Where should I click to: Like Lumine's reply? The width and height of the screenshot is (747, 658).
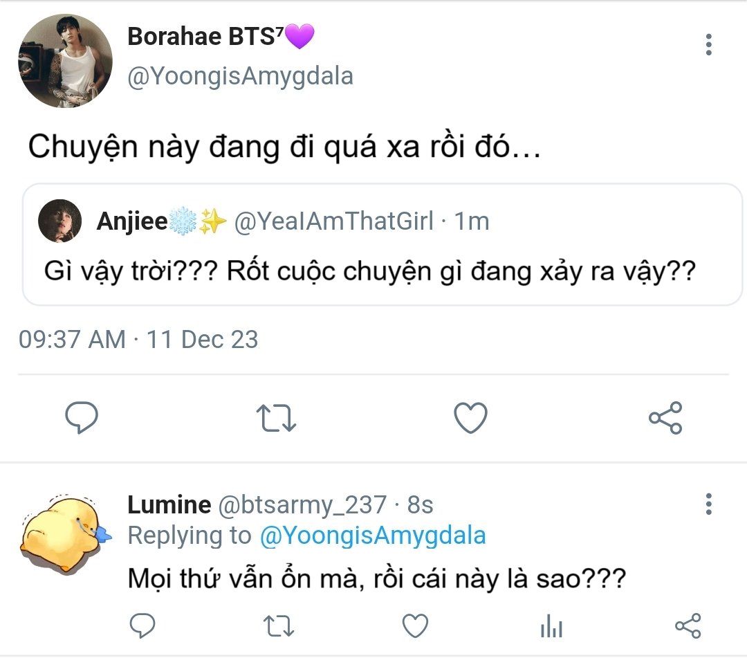[x=415, y=626]
